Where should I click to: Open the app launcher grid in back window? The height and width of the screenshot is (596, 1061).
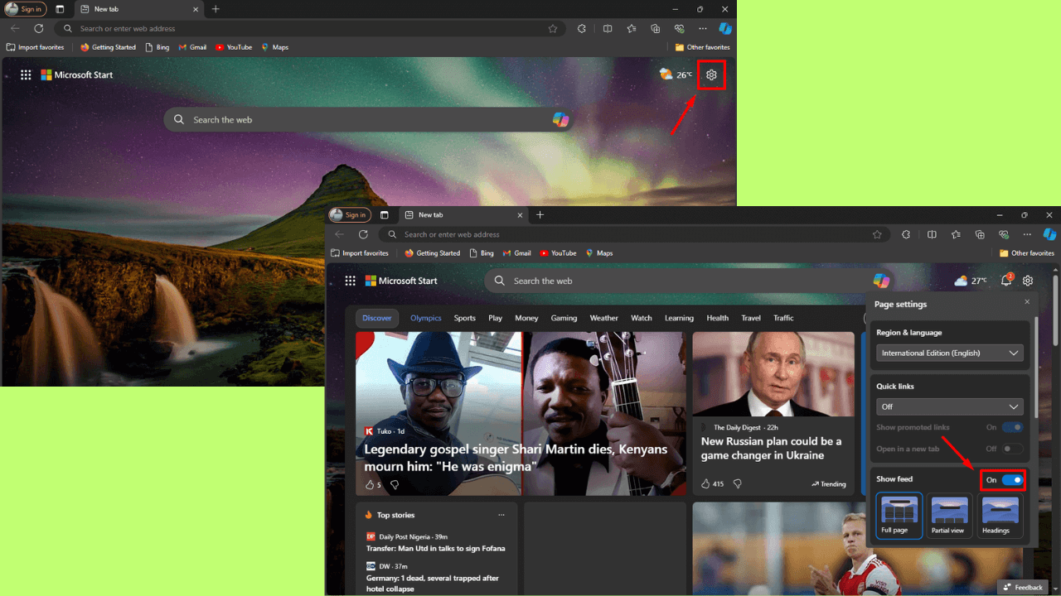[26, 74]
